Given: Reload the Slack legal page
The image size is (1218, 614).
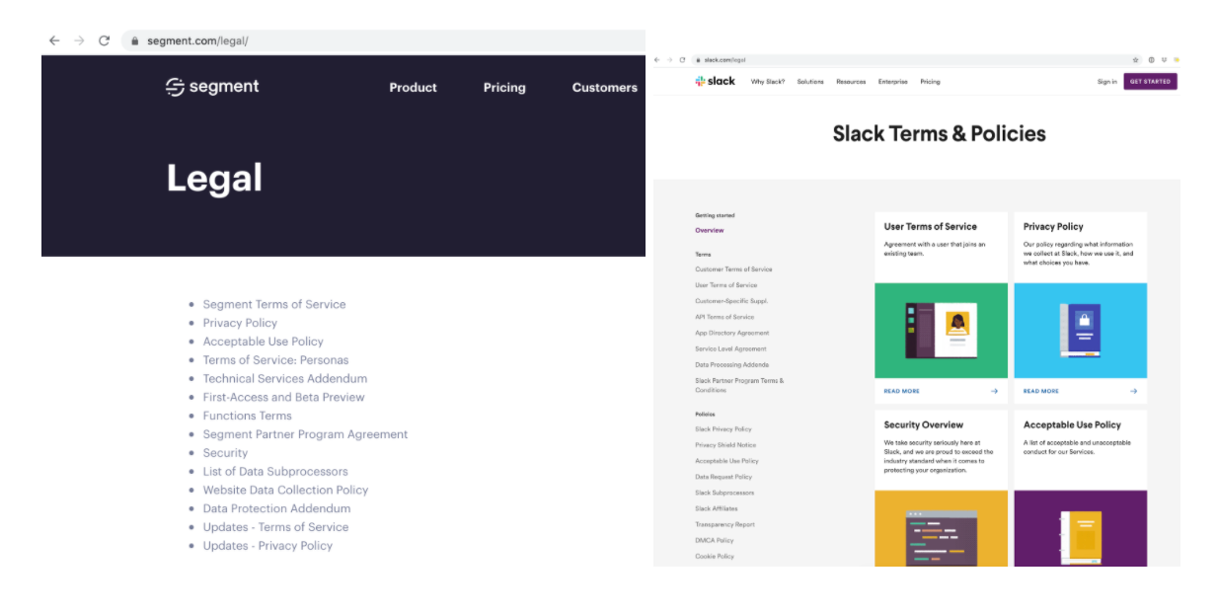Looking at the screenshot, I should coord(682,60).
